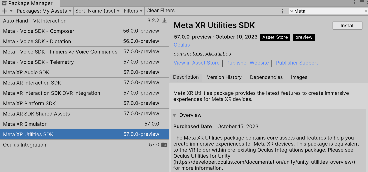The height and width of the screenshot is (172, 368).
Task: Open Sort: Name (asc) dropdown
Action: coord(98,11)
